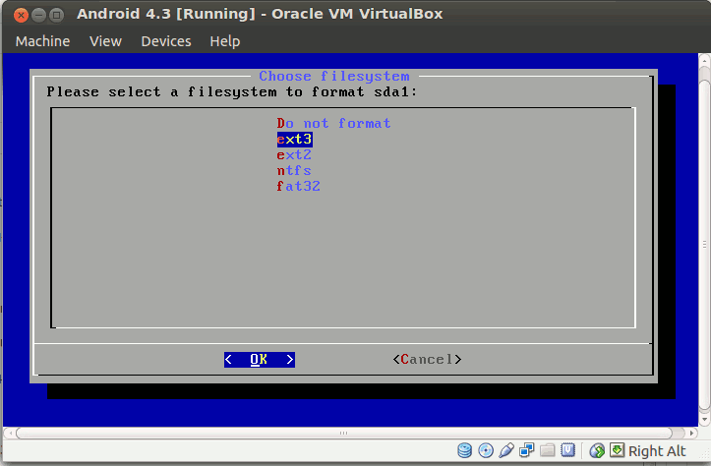
Task: Open the Machine menu
Action: pyautogui.click(x=42, y=41)
